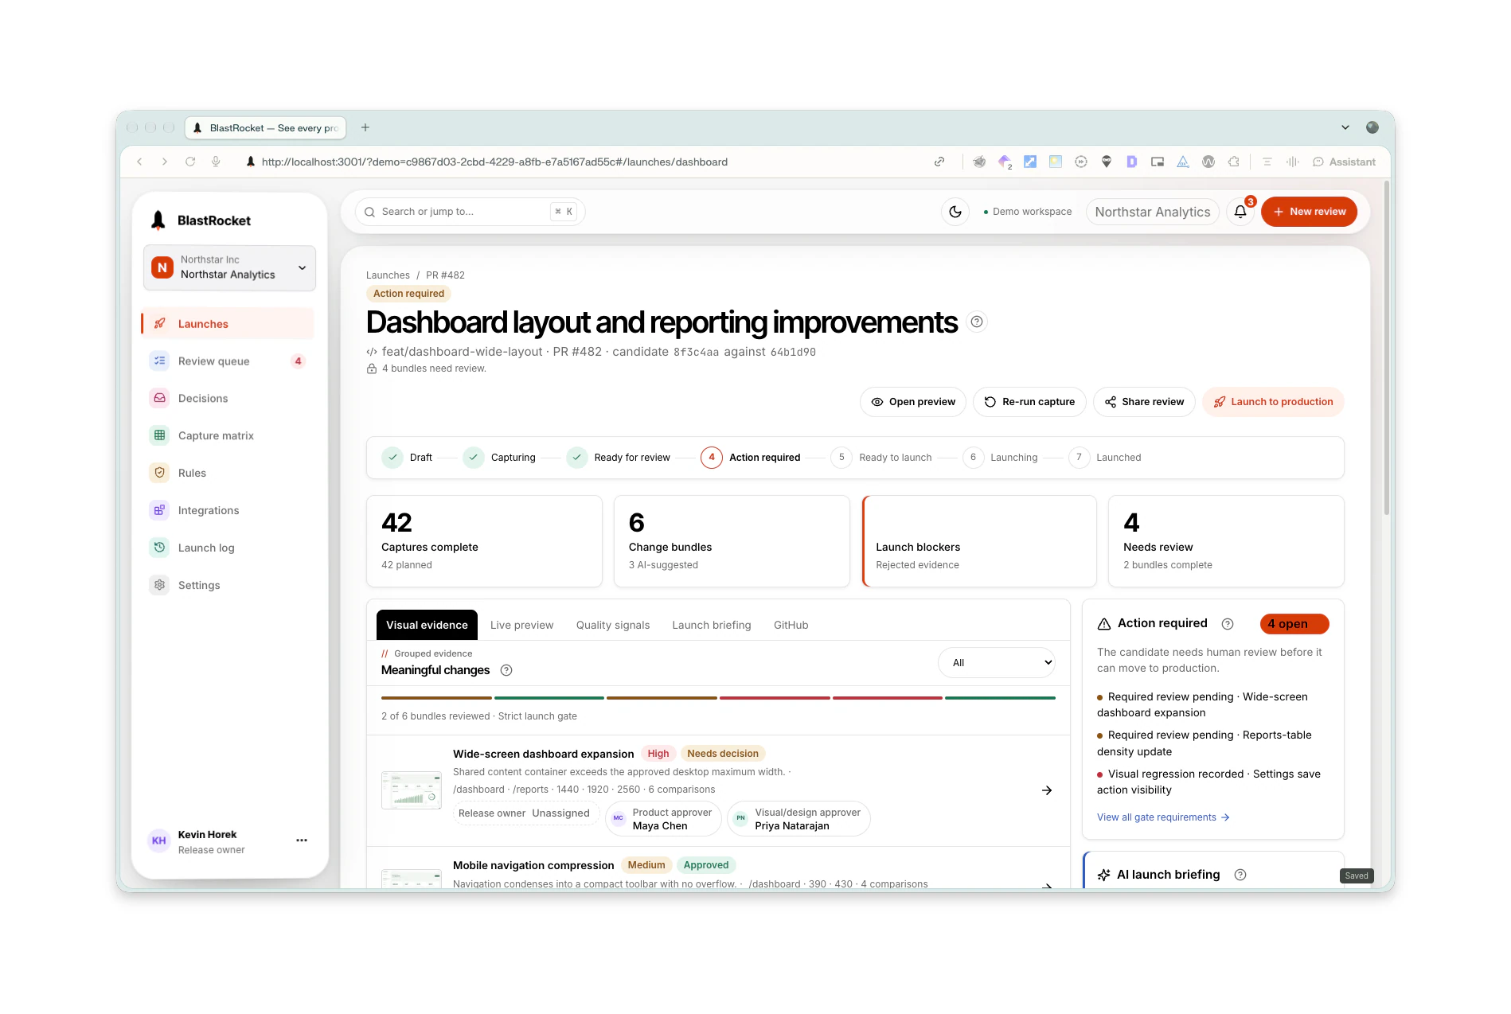Screen dimensions: 1511x1014
Task: Click the New review button
Action: (x=1309, y=212)
